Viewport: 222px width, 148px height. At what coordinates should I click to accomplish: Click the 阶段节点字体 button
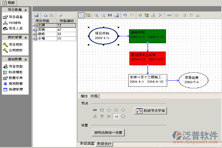[150, 111]
